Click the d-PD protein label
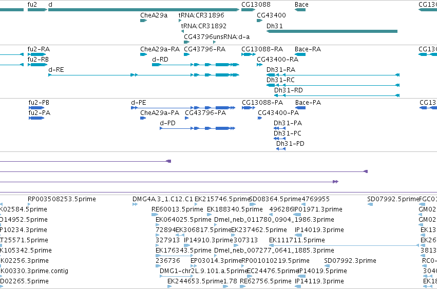The width and height of the screenshot is (437, 289). coord(167,123)
